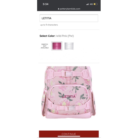The height and width of the screenshot is (138, 138).
Task: Choose the white thread color swatch
Action: pos(69,46)
